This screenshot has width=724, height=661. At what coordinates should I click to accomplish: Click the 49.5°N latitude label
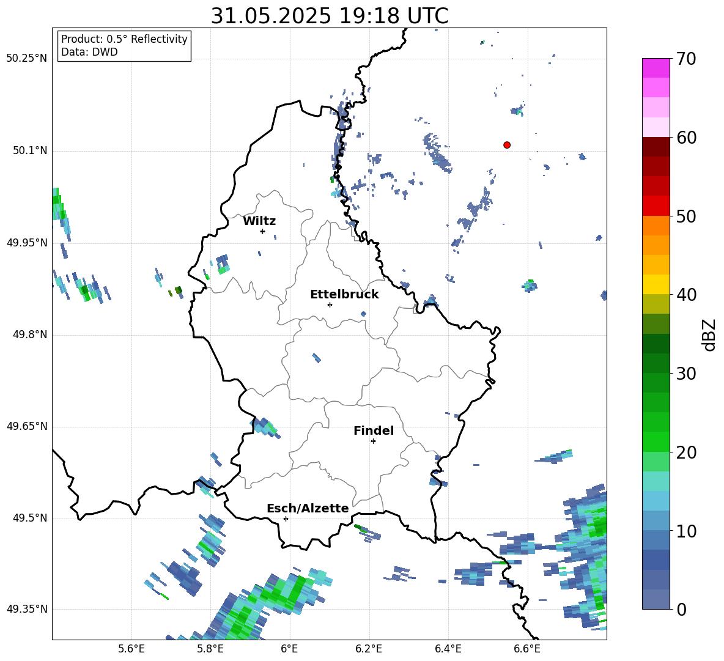(30, 518)
